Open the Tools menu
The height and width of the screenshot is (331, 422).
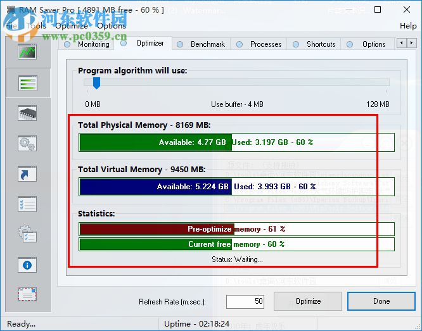pyautogui.click(x=36, y=26)
